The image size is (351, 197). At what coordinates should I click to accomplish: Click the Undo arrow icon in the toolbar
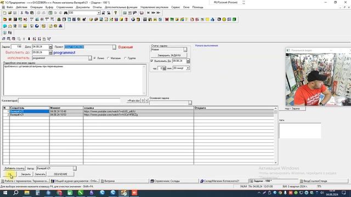[55, 13]
